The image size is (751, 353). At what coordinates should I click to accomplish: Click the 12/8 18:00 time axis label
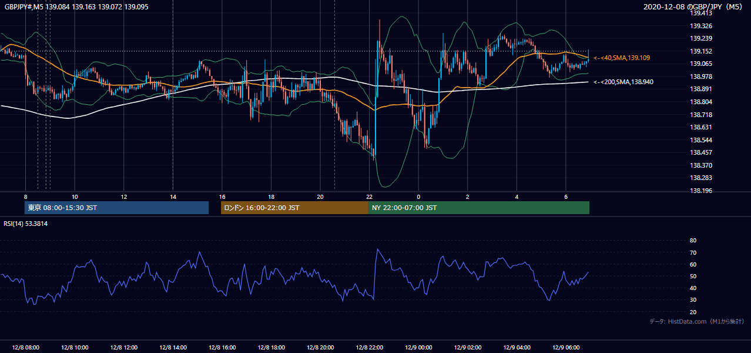271,347
